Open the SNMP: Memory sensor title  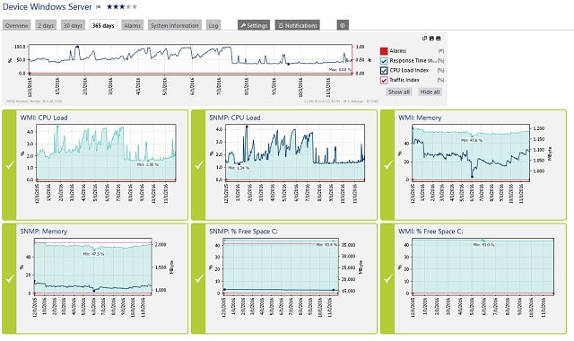[x=44, y=232]
